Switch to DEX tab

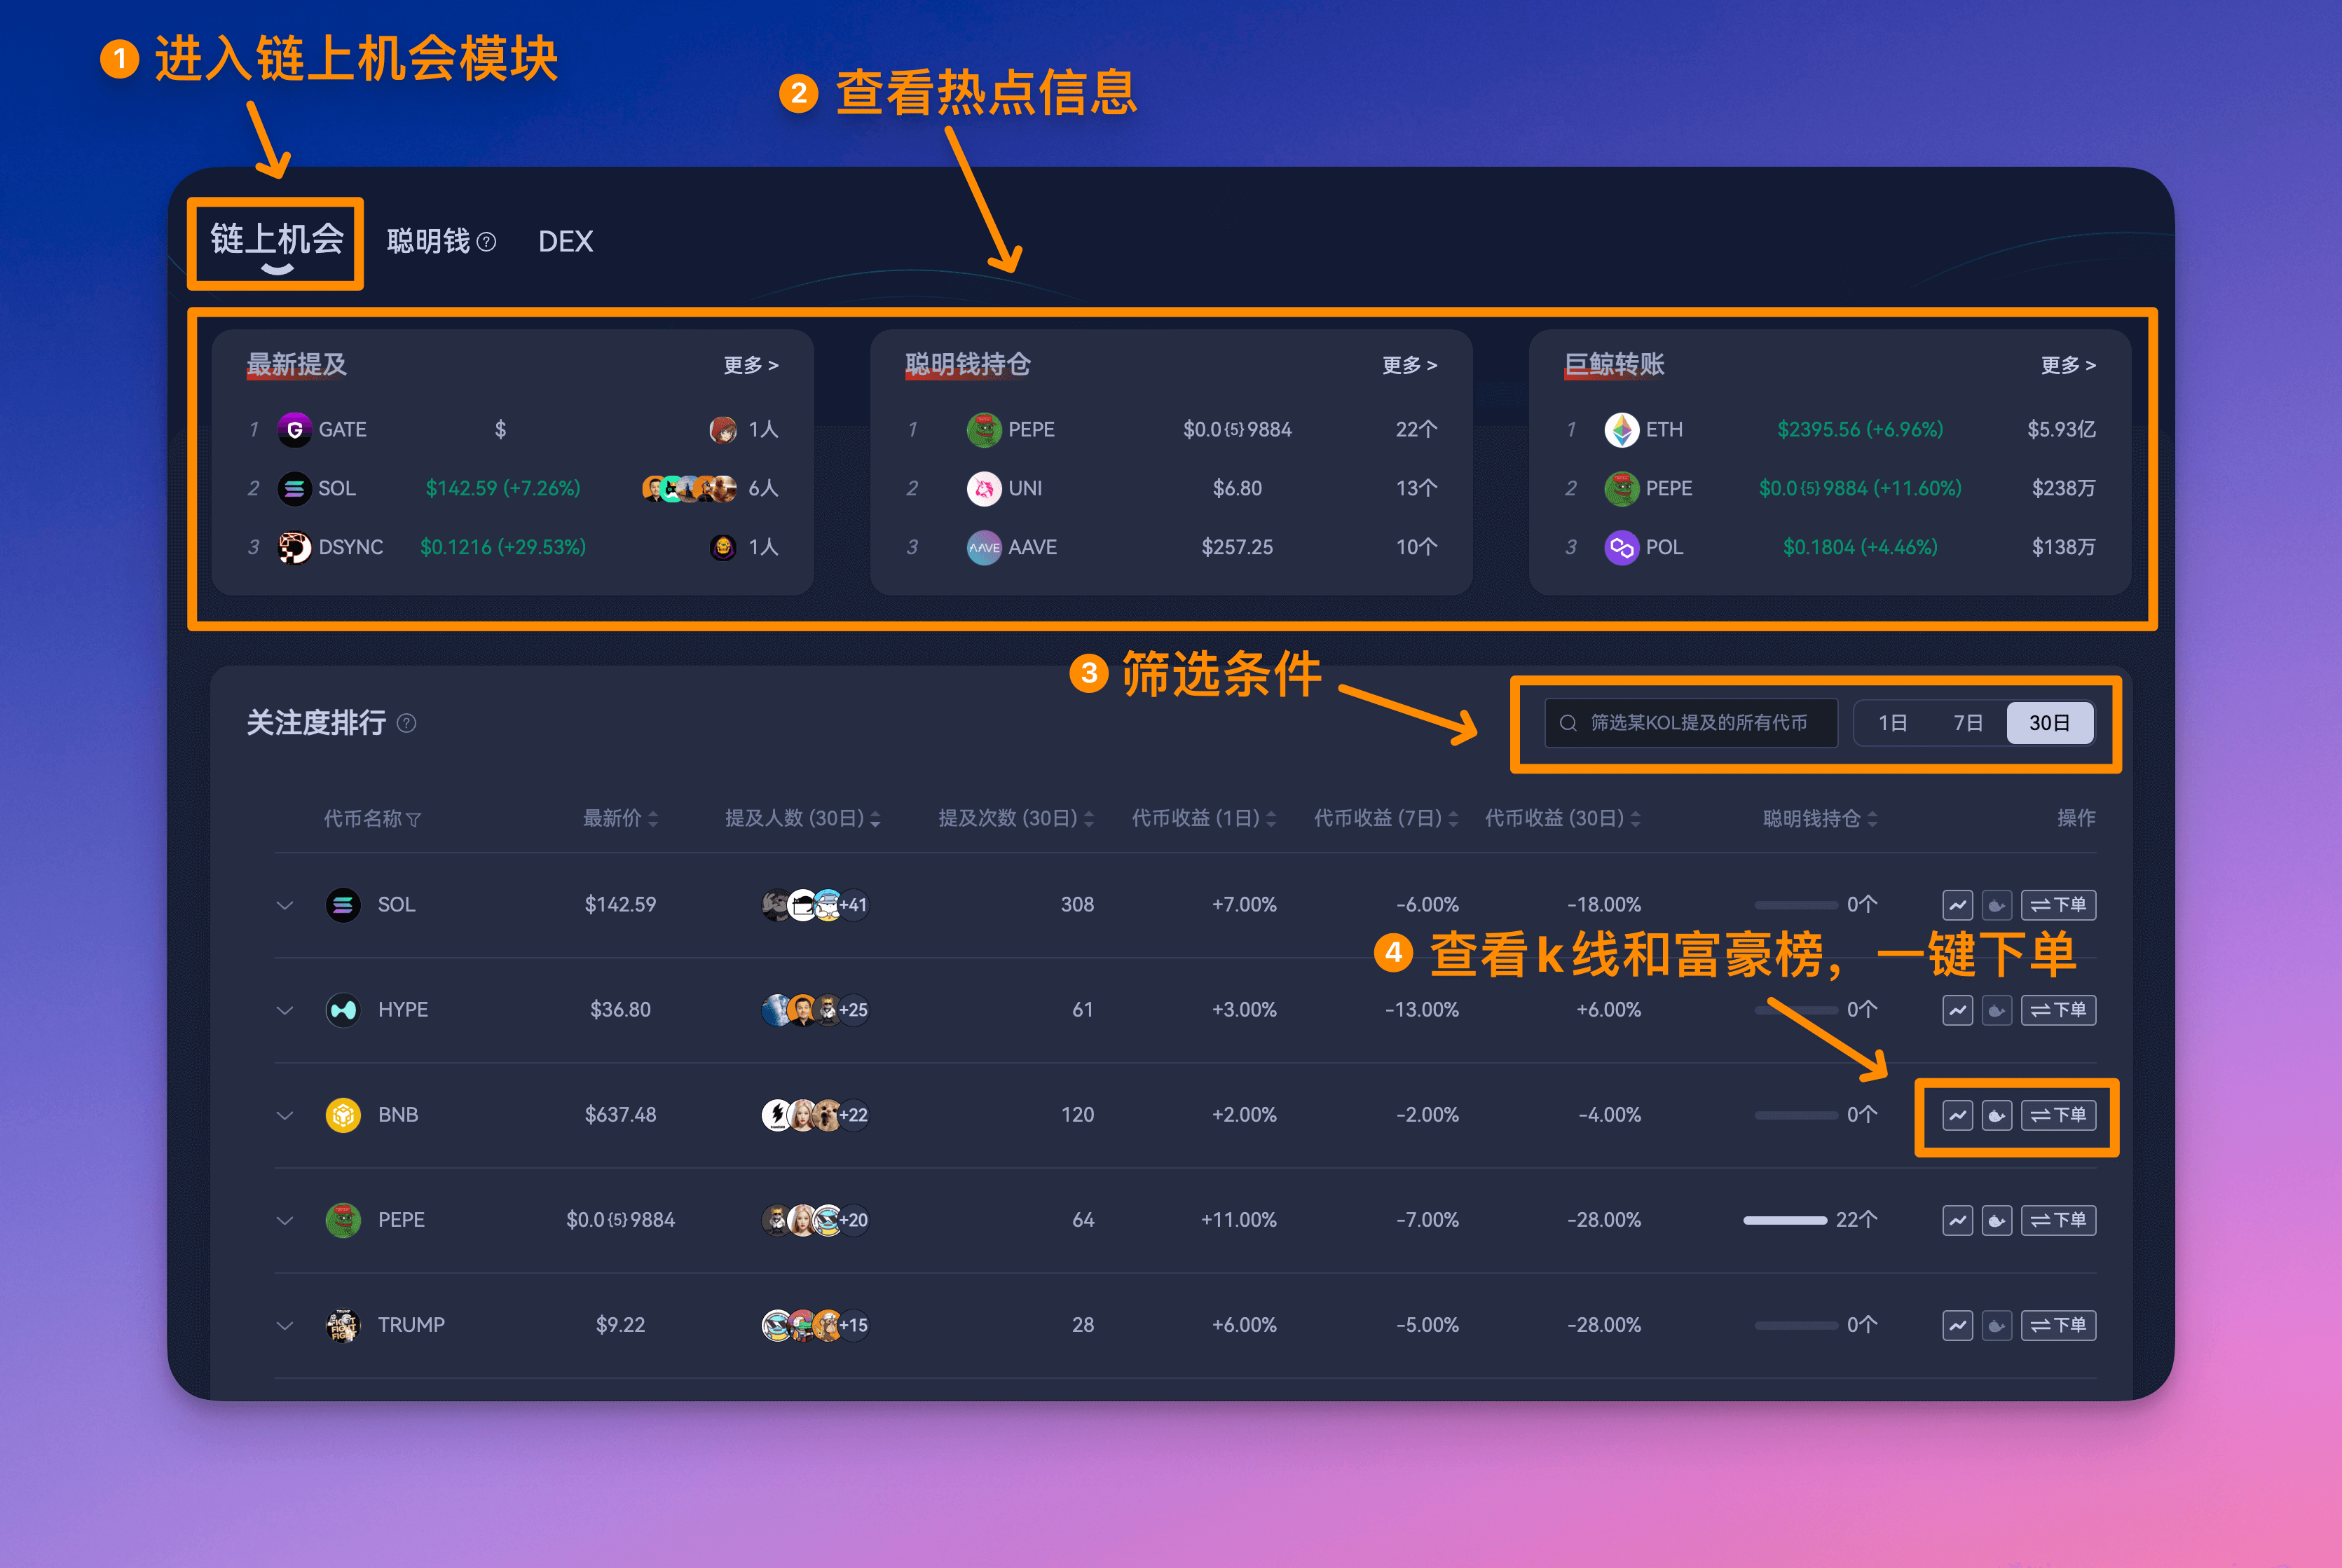coord(566,242)
